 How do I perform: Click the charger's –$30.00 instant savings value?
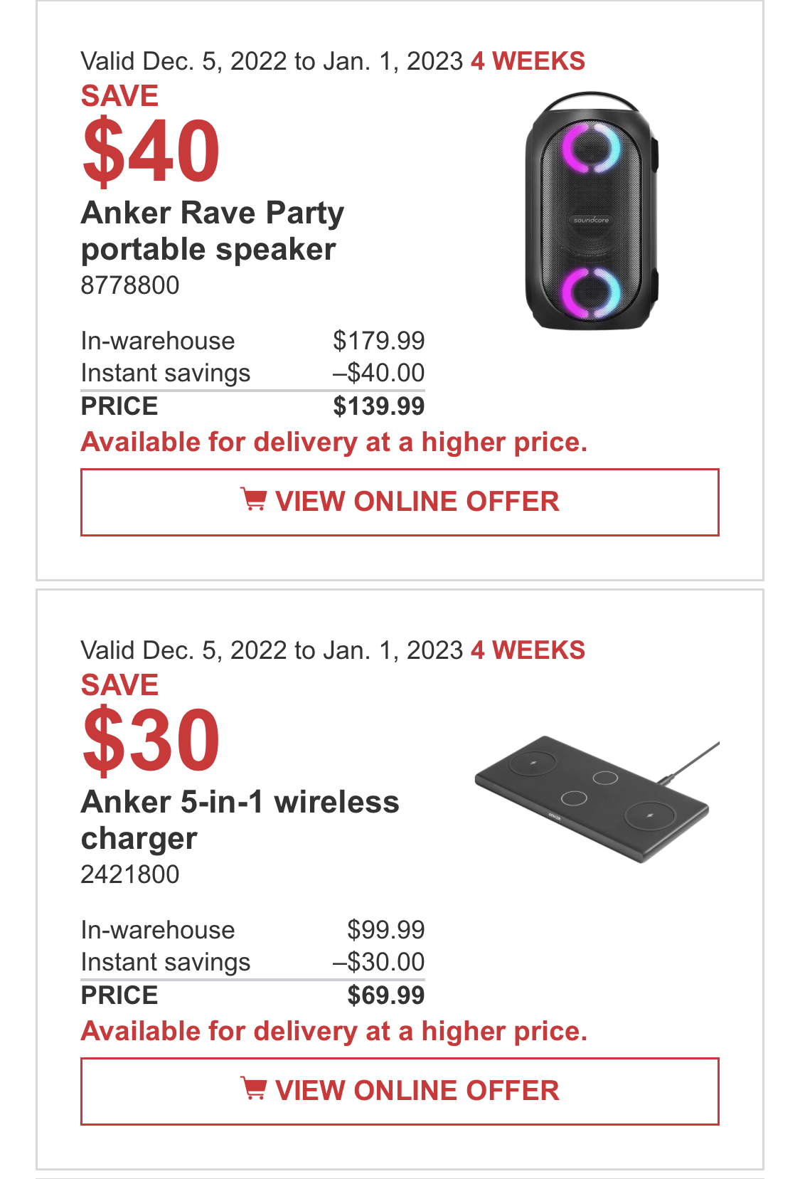click(x=379, y=962)
